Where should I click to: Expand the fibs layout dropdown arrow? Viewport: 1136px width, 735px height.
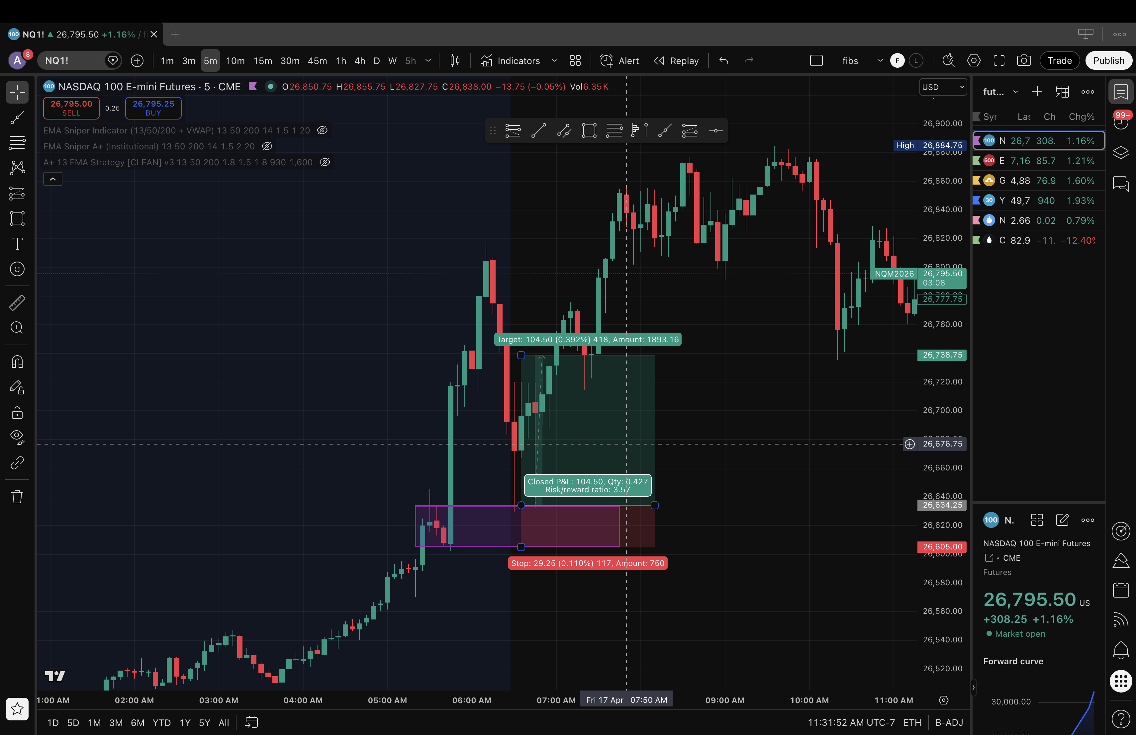[880, 60]
